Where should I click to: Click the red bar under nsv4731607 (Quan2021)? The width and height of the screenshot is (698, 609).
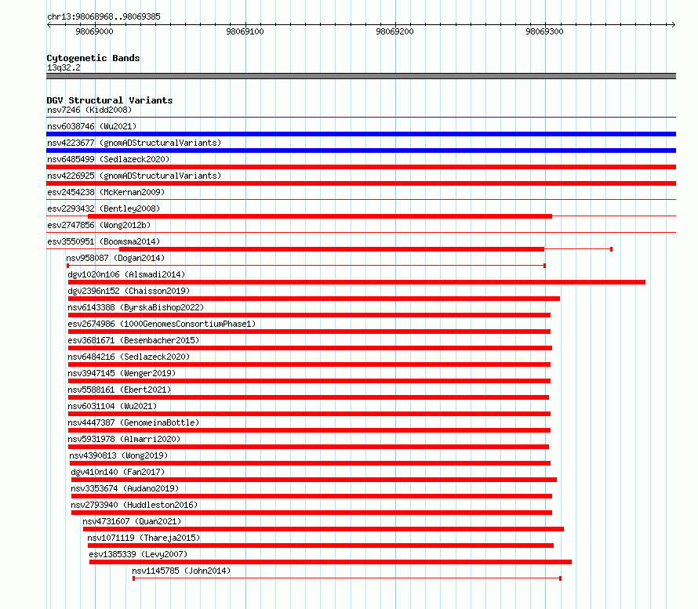[x=324, y=529]
